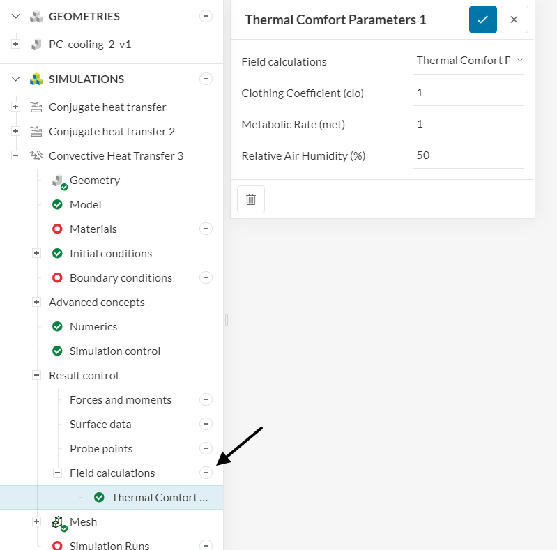Click the Relative Air Humidity input

coord(468,155)
